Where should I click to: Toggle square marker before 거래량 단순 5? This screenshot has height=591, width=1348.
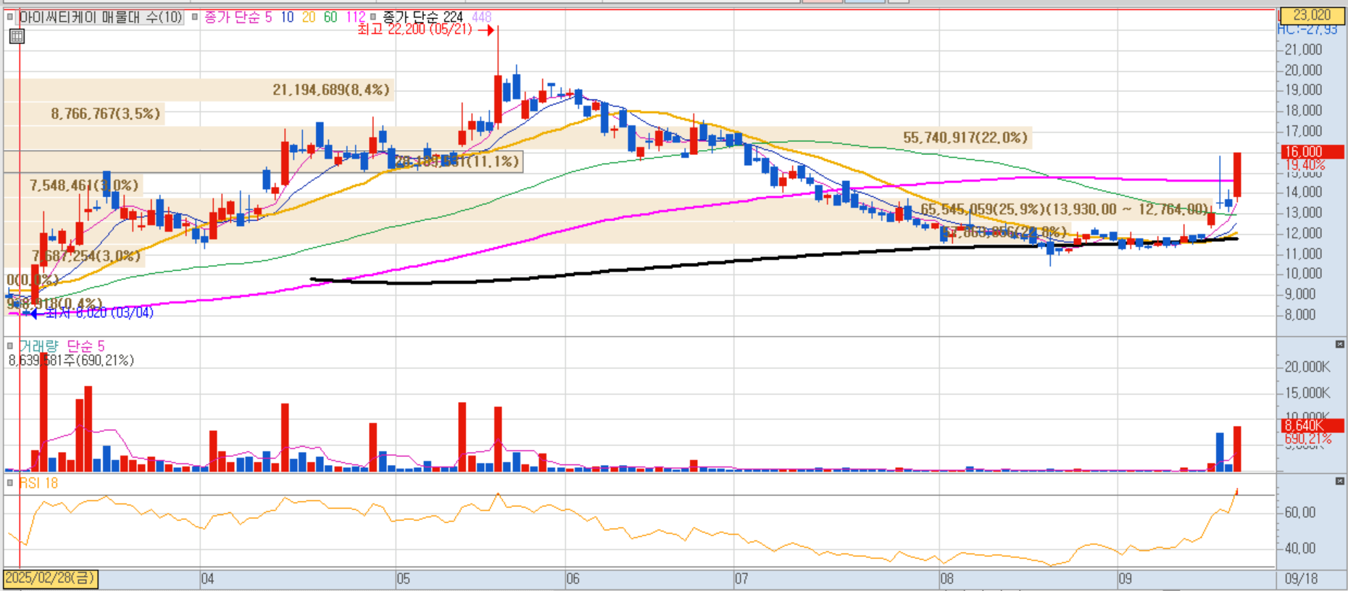pyautogui.click(x=10, y=346)
